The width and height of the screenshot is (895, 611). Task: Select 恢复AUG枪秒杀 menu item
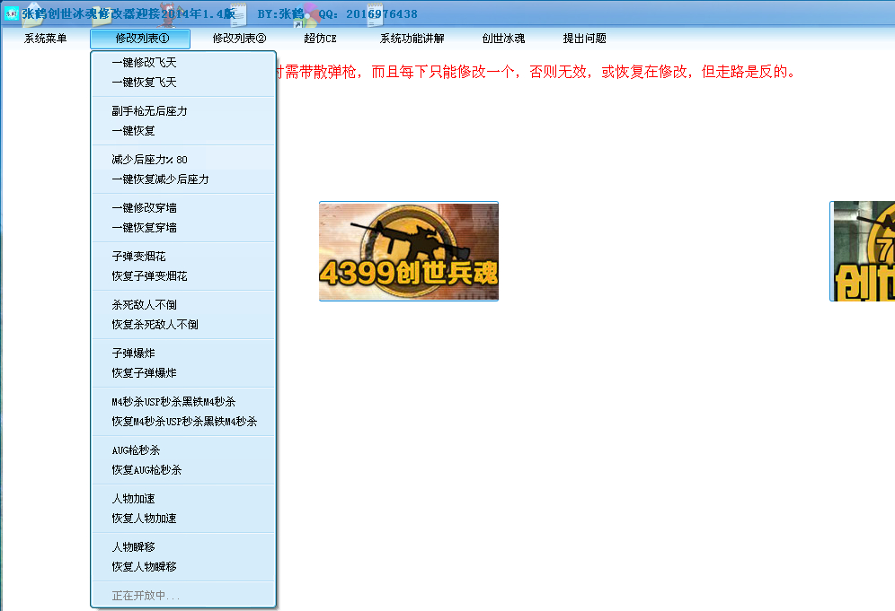tap(184, 470)
